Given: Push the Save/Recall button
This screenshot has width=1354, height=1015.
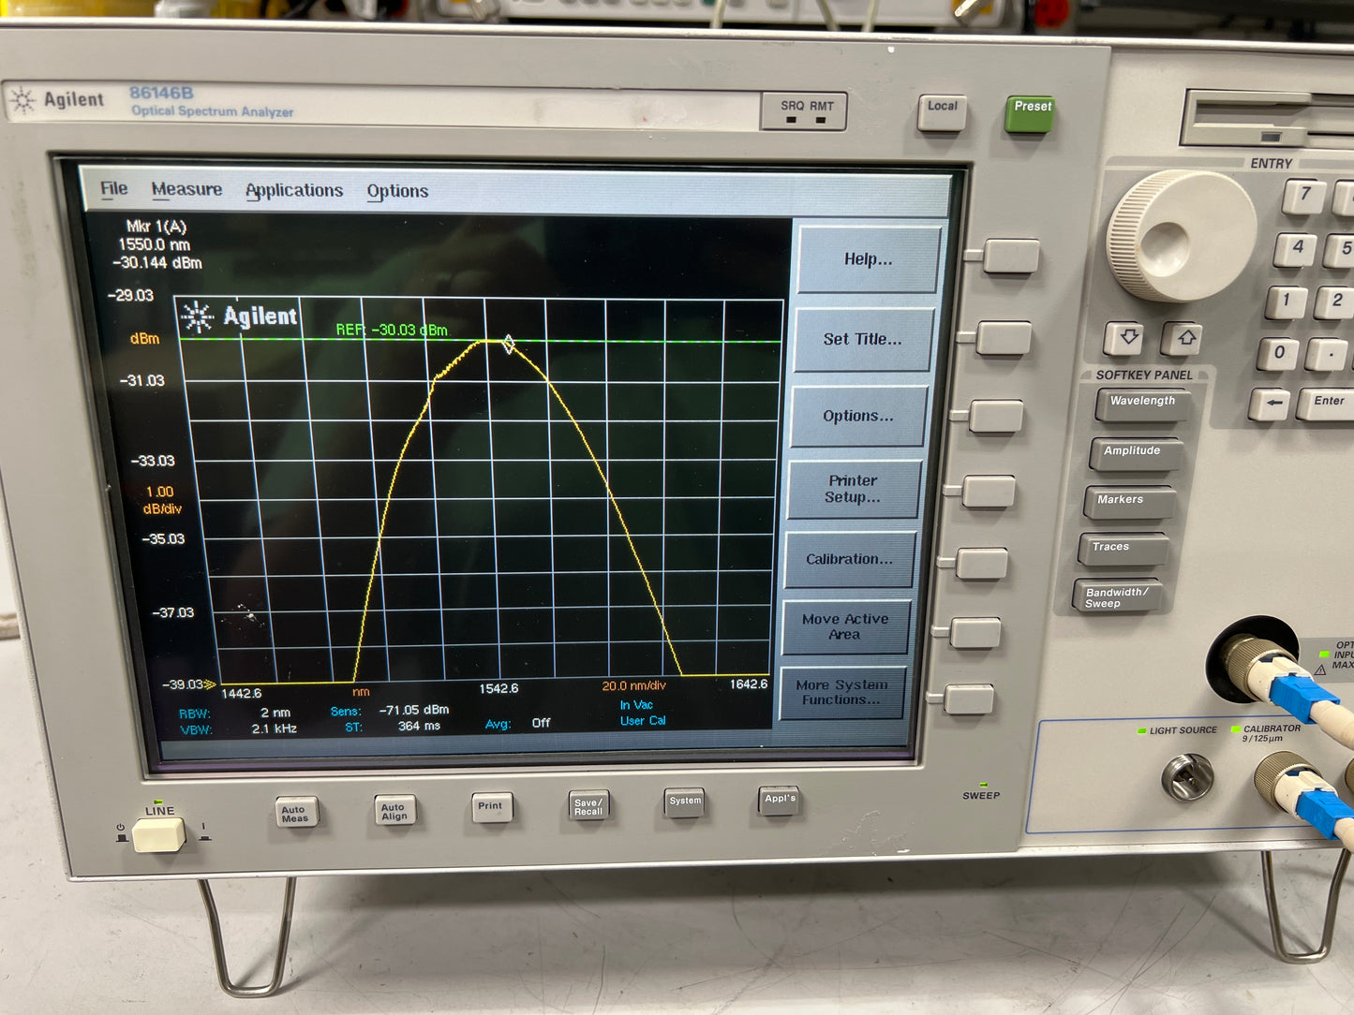Looking at the screenshot, I should tap(588, 805).
